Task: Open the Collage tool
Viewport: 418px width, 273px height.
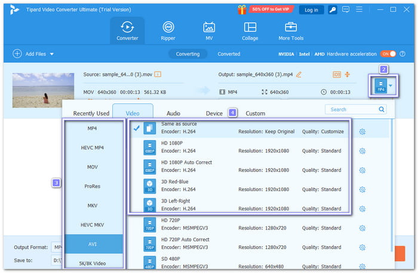Action: pos(250,30)
